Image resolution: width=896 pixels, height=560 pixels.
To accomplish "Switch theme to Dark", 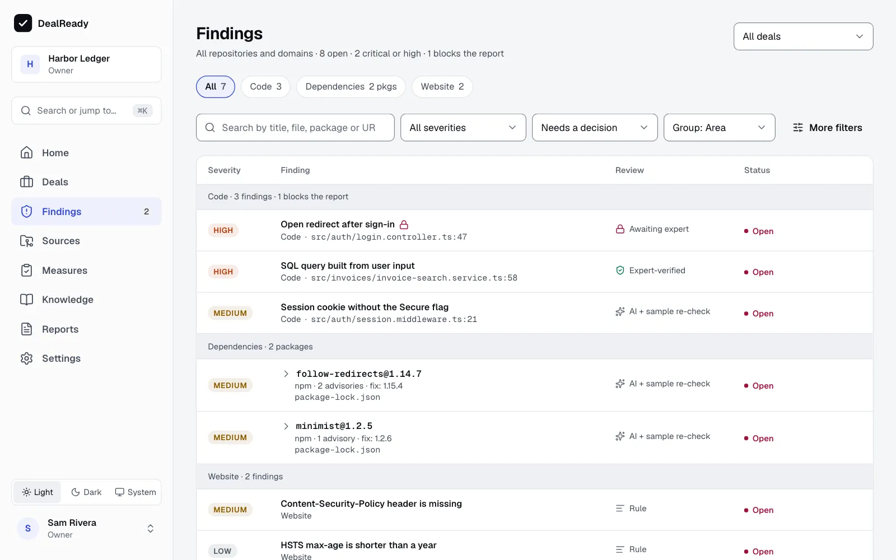I will click(86, 492).
